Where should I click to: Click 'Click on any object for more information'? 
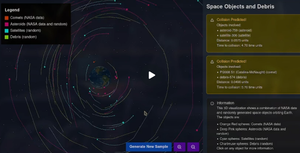pyautogui.click(x=245, y=148)
